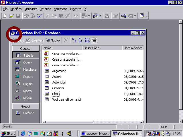Select the AutoriLibri table
Screen dimensions: 183x137
(59, 82)
